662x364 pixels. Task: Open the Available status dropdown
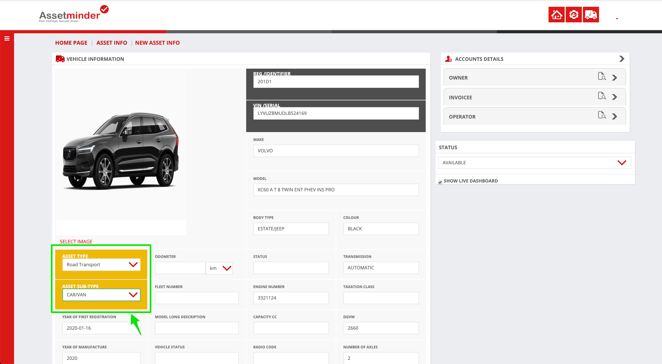click(x=534, y=163)
